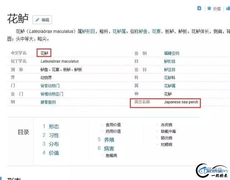Viewport: 230px width, 180px height.
Task: Click the star 收藏 favorite button
Action: [x=214, y=9]
